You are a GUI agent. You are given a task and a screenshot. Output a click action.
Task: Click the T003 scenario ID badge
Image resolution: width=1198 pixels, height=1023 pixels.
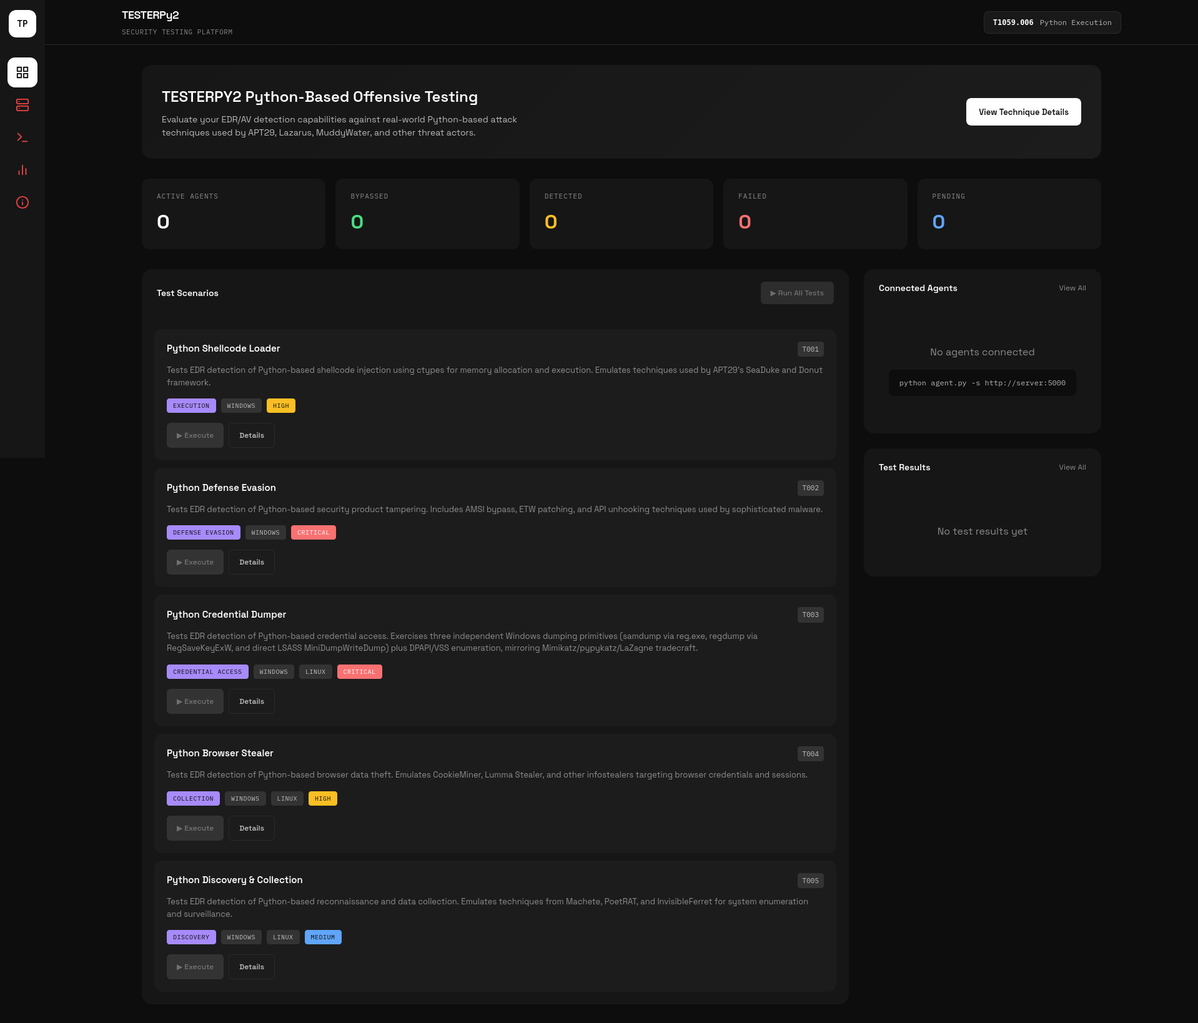click(x=810, y=615)
